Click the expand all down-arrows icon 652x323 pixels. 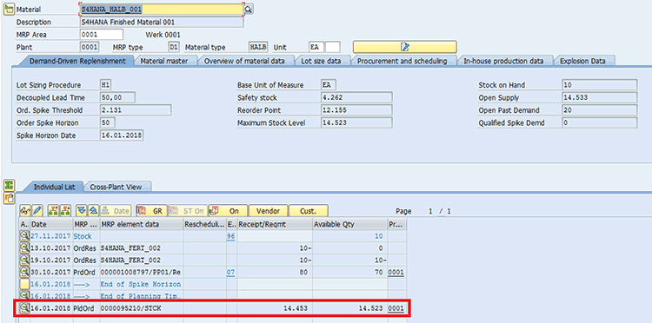(x=82, y=210)
